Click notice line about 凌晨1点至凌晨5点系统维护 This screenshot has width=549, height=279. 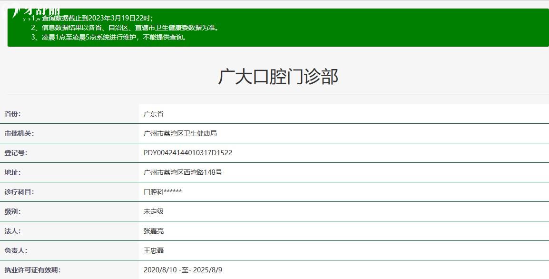pyautogui.click(x=109, y=37)
